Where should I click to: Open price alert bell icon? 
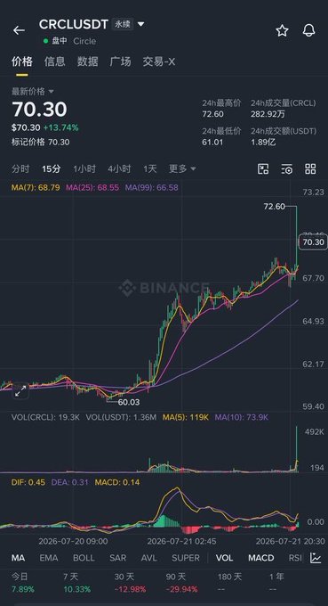pos(308,30)
